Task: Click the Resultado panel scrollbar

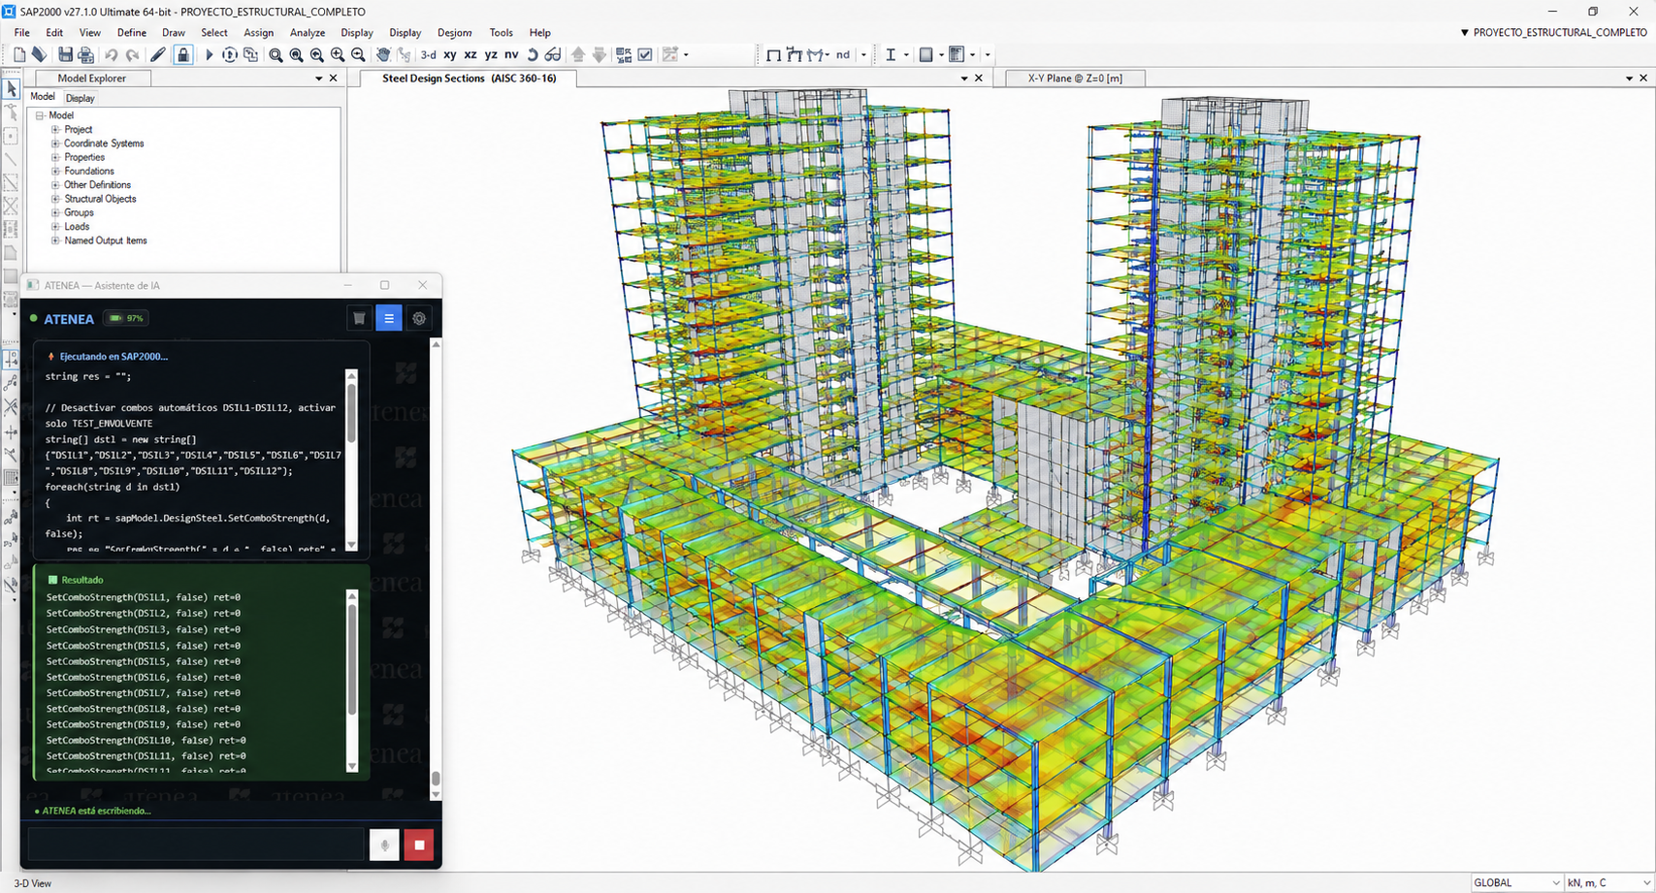Action: pos(351,680)
